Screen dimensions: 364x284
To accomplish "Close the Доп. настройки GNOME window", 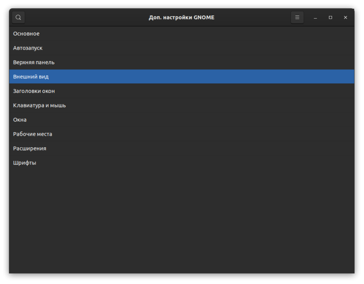I will [345, 17].
